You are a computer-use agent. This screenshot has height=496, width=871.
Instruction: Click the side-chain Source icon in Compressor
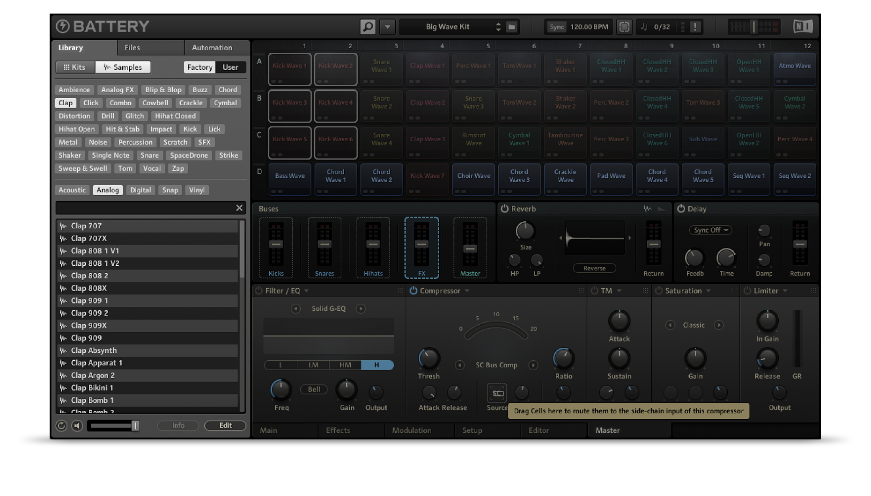click(497, 393)
